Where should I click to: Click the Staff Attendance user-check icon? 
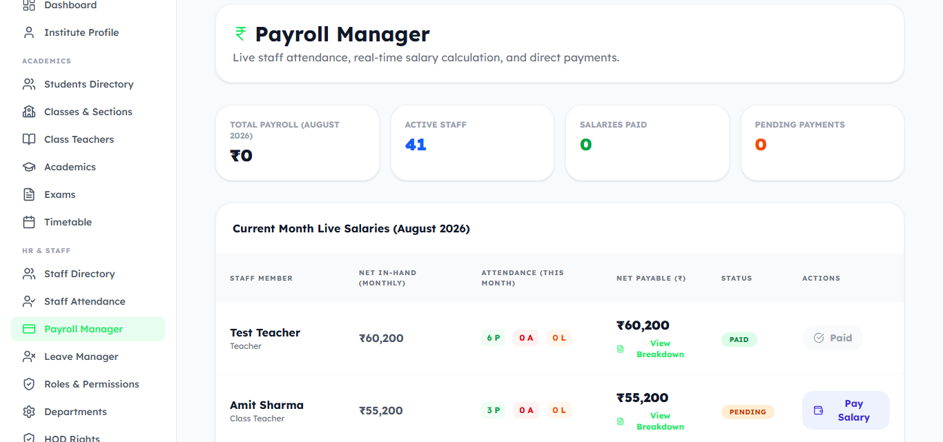(x=29, y=301)
